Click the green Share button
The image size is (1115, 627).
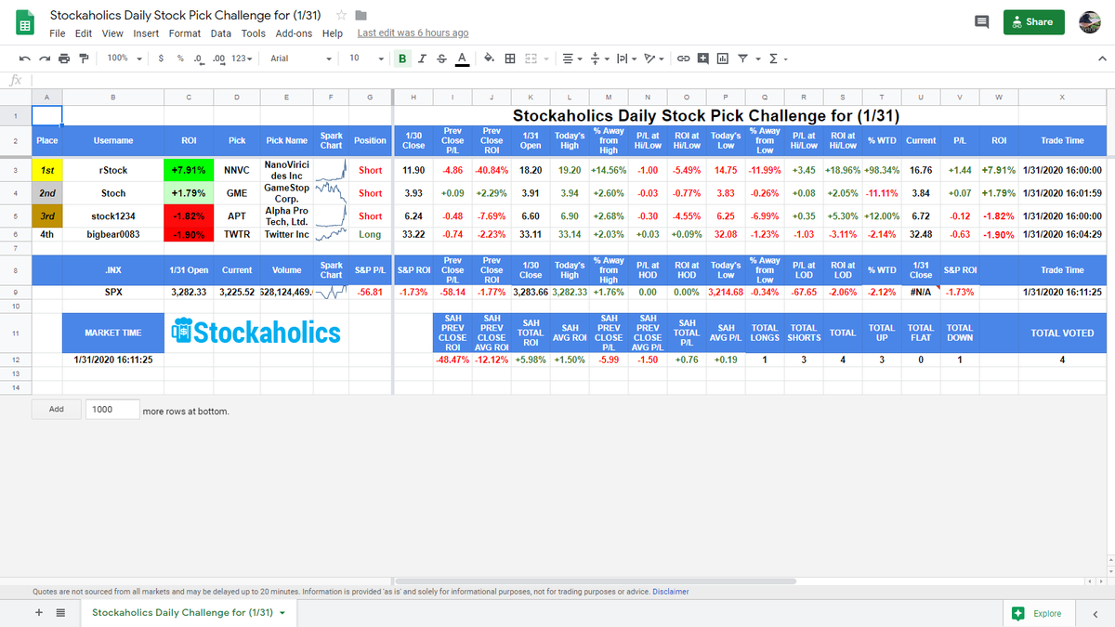pos(1033,22)
